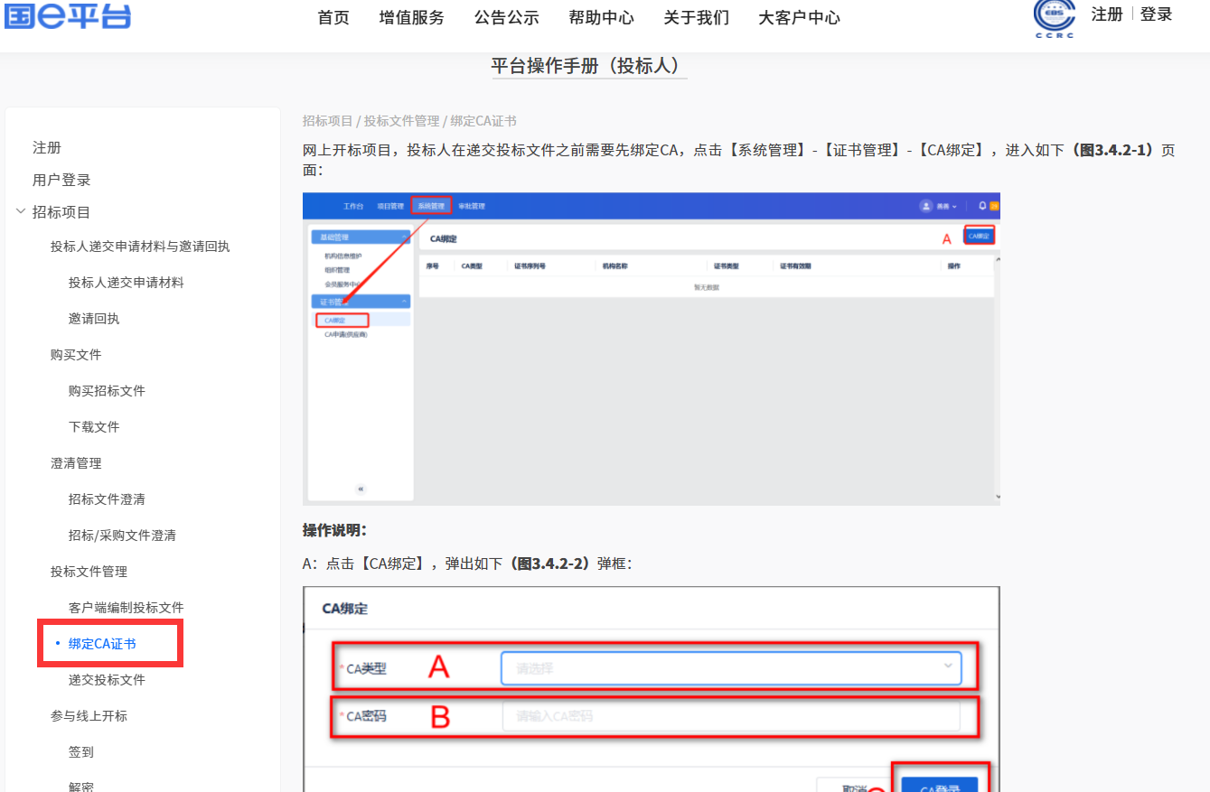Click the CA密码 input field
1210x792 pixels.
click(732, 715)
